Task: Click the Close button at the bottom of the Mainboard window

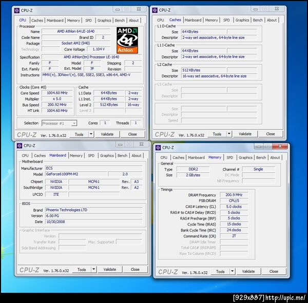Action: (x=135, y=269)
